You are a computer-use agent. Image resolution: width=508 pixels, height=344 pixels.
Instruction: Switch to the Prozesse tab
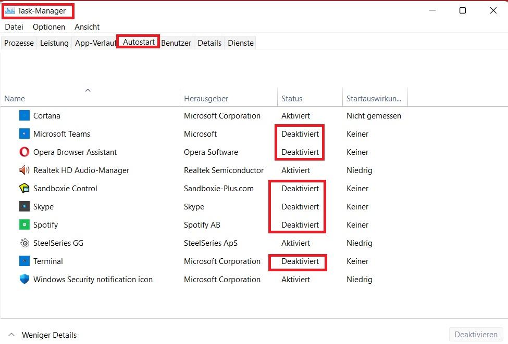(x=19, y=43)
